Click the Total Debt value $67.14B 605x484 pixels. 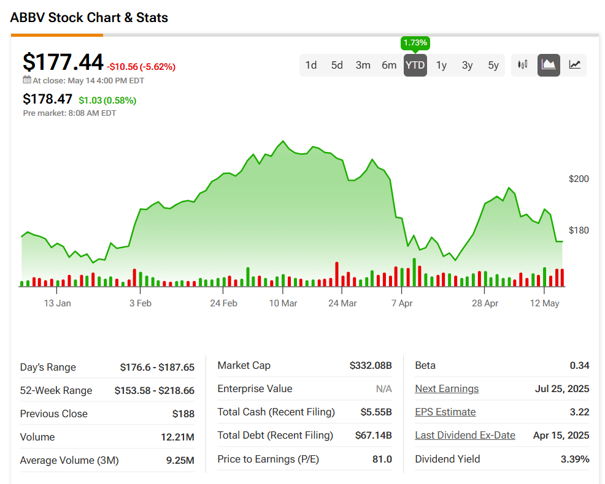point(374,436)
